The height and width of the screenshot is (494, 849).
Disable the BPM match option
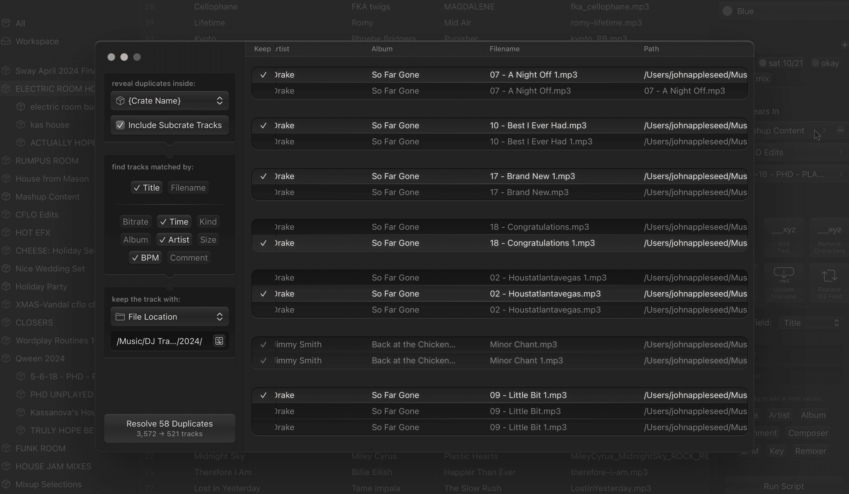coord(145,258)
